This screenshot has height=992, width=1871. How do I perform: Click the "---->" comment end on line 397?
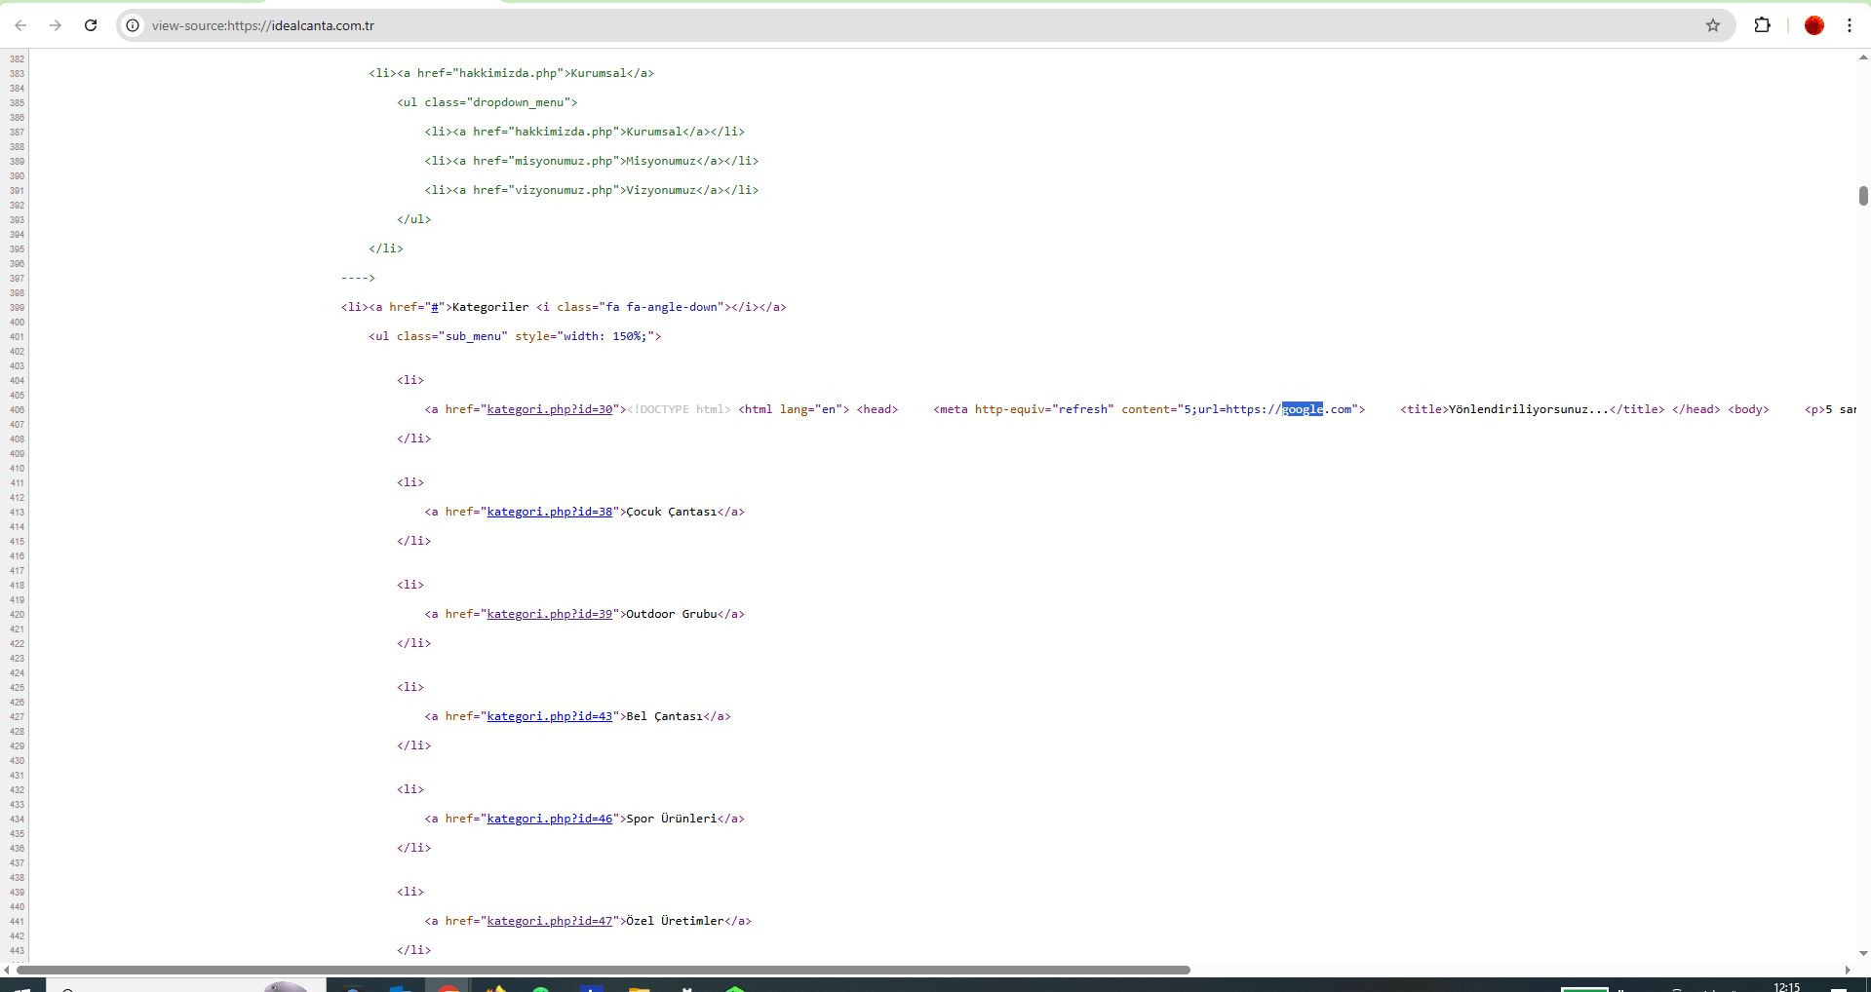(x=358, y=278)
